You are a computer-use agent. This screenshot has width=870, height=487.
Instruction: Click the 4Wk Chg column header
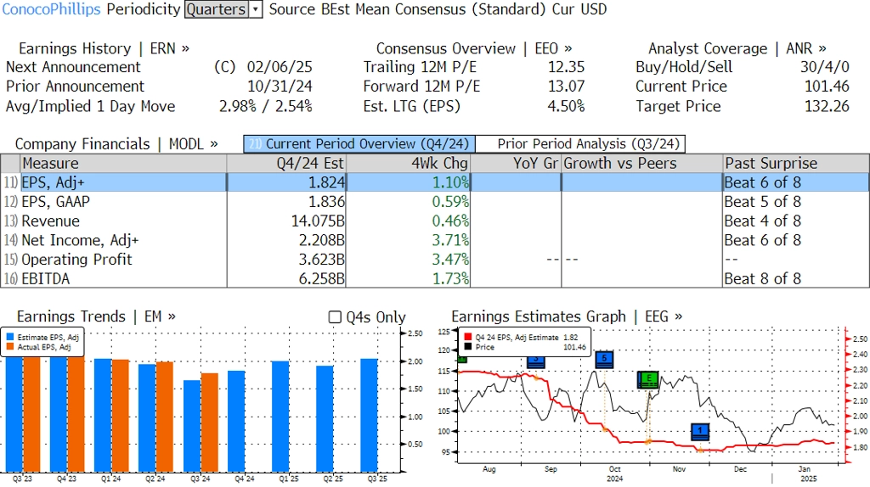pyautogui.click(x=408, y=164)
